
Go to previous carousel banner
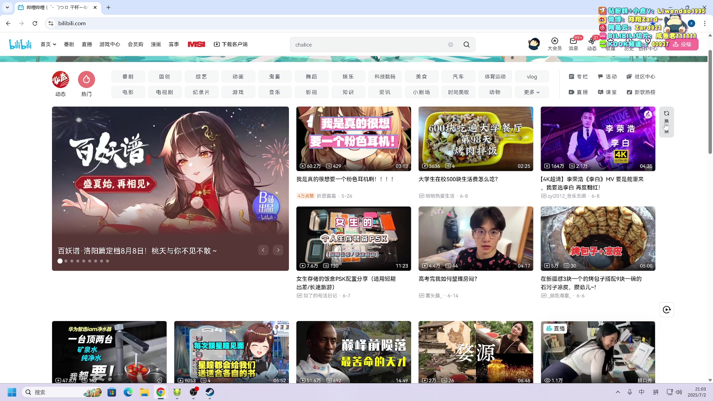(263, 250)
